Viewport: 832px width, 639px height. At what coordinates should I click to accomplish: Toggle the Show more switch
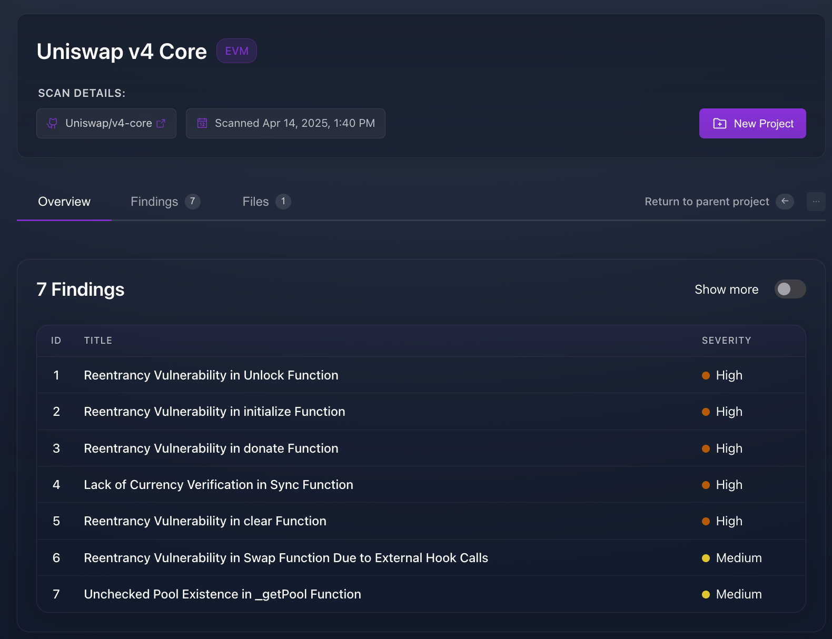790,289
